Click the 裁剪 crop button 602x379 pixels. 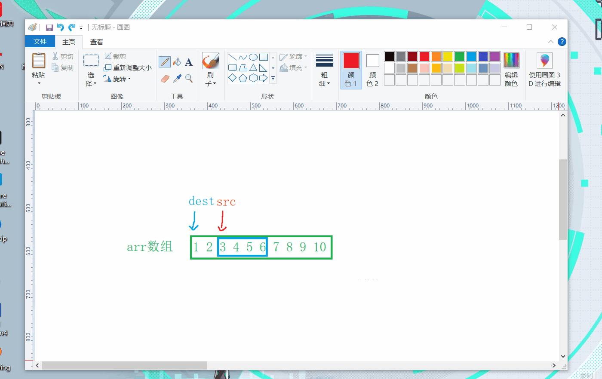(x=115, y=56)
